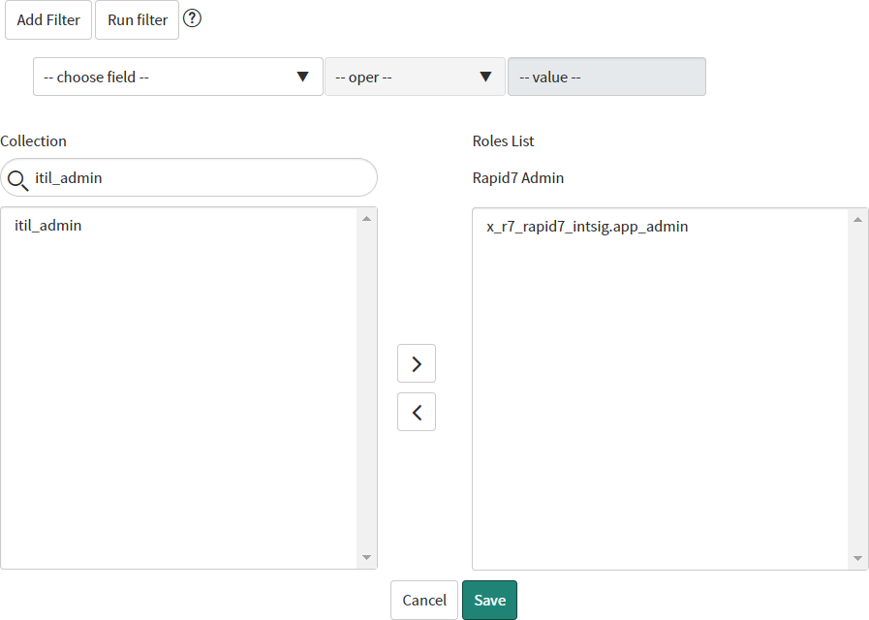Click the Collection list scrollbar track
869x620 pixels.
(x=366, y=387)
